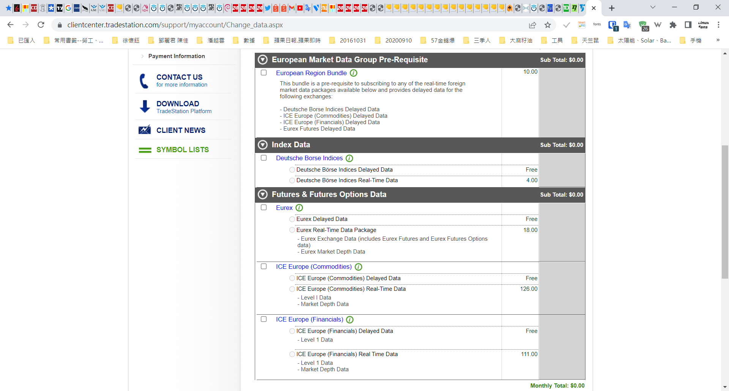This screenshot has width=729, height=391.
Task: Open the 20161031 bookmark folder
Action: (348, 40)
